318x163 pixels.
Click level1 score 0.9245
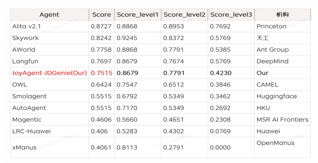tap(127, 38)
